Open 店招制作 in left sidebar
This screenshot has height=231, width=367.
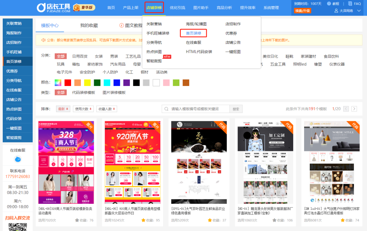point(18,42)
